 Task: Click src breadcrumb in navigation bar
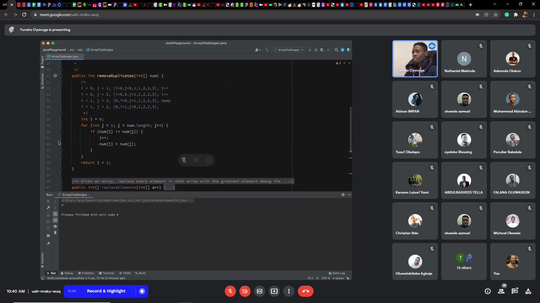[72, 50]
